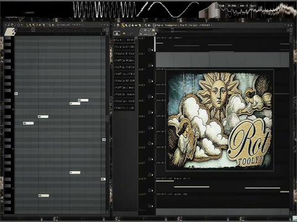Open the playlist options menu arrow

114,25
